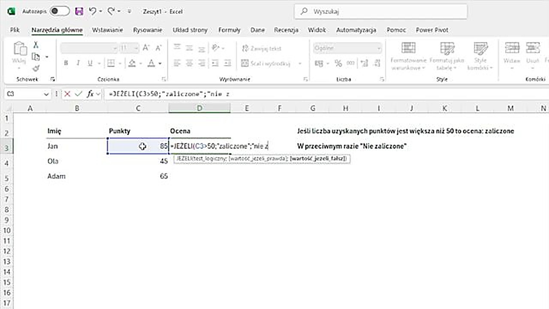Toggle the Autozapis switch
Image resolution: width=549 pixels, height=309 pixels.
tap(59, 12)
